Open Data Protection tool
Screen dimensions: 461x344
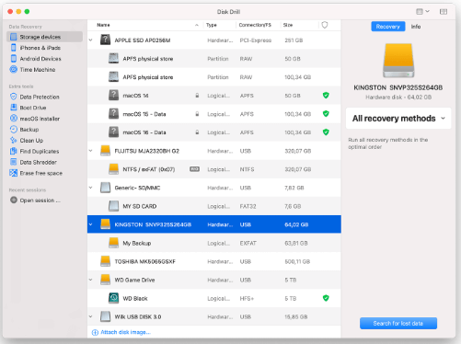tap(40, 97)
